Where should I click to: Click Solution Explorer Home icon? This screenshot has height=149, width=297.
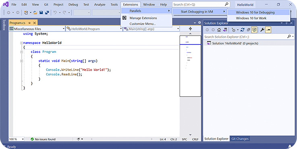(x=219, y=30)
